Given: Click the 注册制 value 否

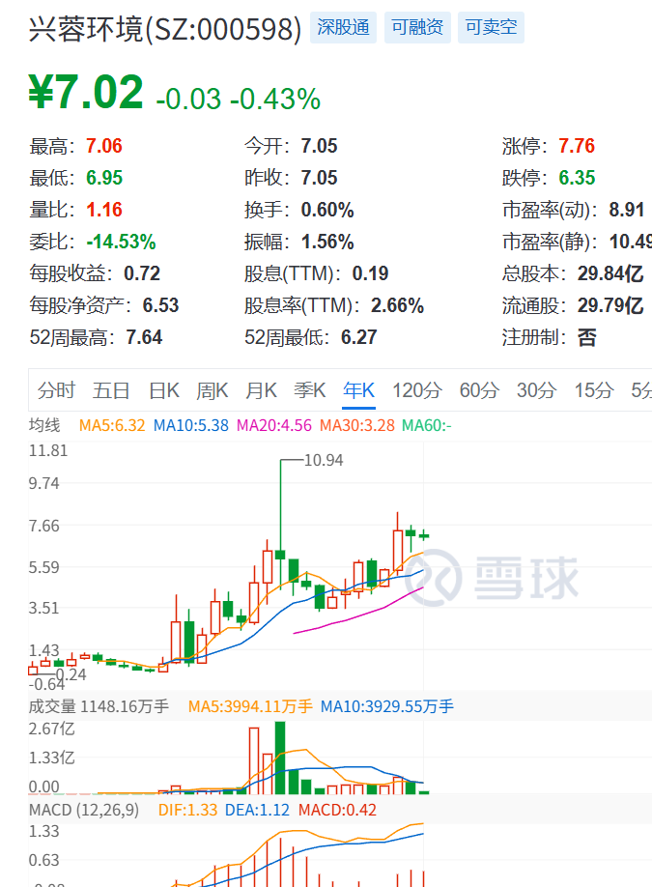Looking at the screenshot, I should [x=587, y=337].
